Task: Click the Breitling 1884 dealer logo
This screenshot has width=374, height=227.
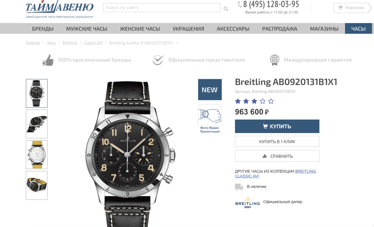Action: 247,202
